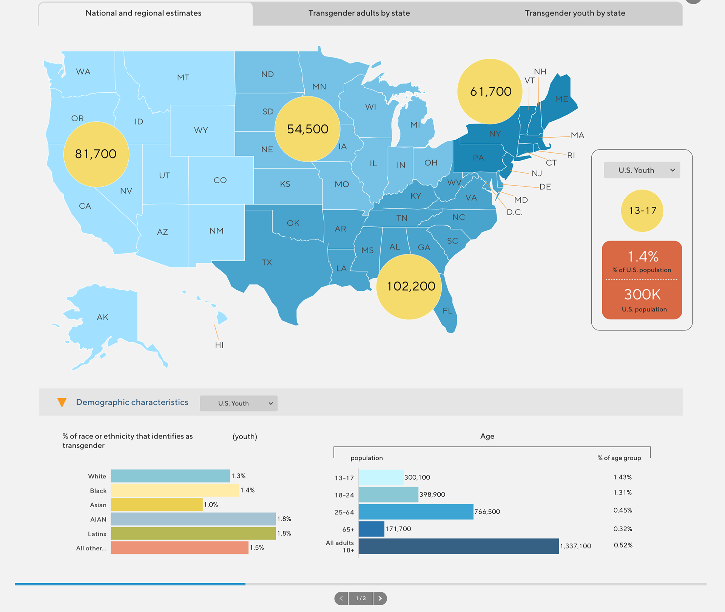Click the 61,700 Northeast region bubble
Image resolution: width=725 pixels, height=612 pixels.
pos(490,91)
